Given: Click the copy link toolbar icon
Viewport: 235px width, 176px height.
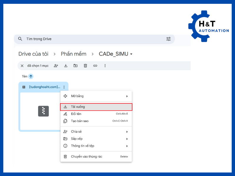Looking at the screenshot, I should click(95, 66).
